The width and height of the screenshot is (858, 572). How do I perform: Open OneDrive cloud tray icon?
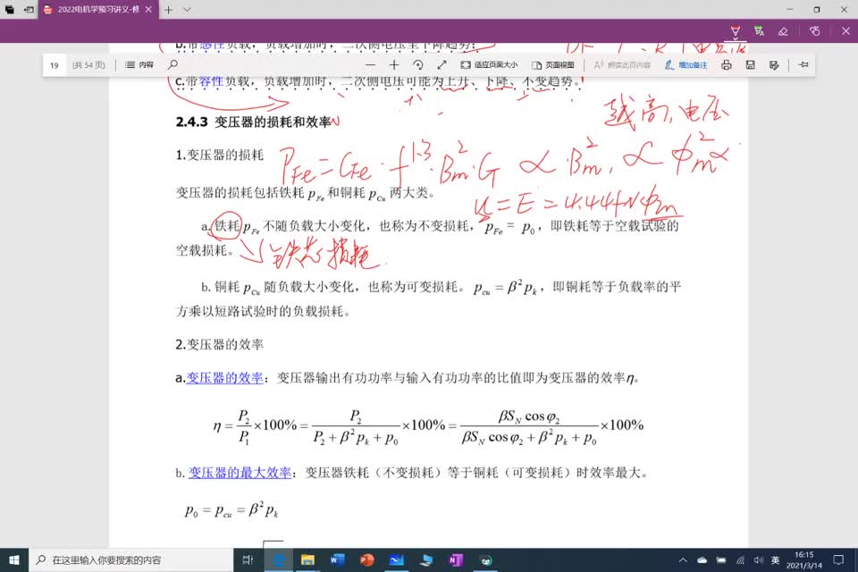pos(702,560)
